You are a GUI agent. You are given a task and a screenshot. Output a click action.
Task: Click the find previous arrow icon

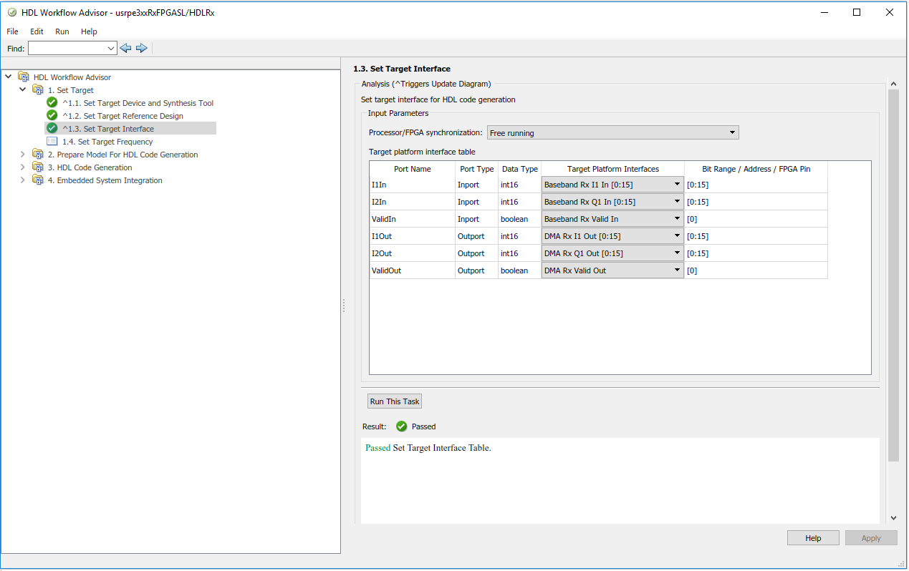point(125,48)
